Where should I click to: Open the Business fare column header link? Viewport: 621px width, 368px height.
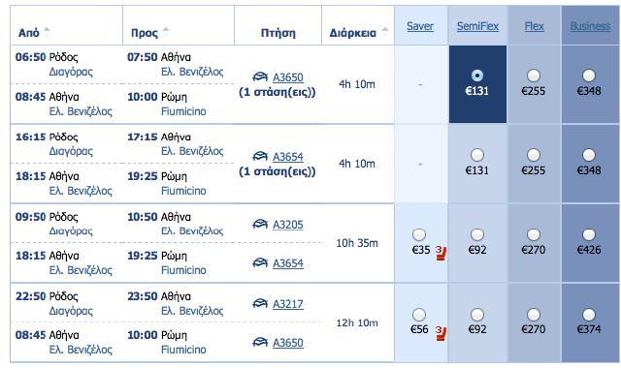click(590, 26)
